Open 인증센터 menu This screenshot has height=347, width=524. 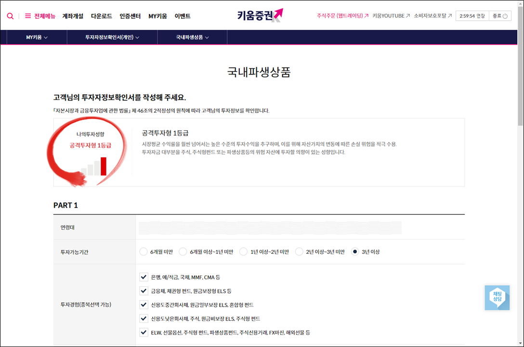131,16
